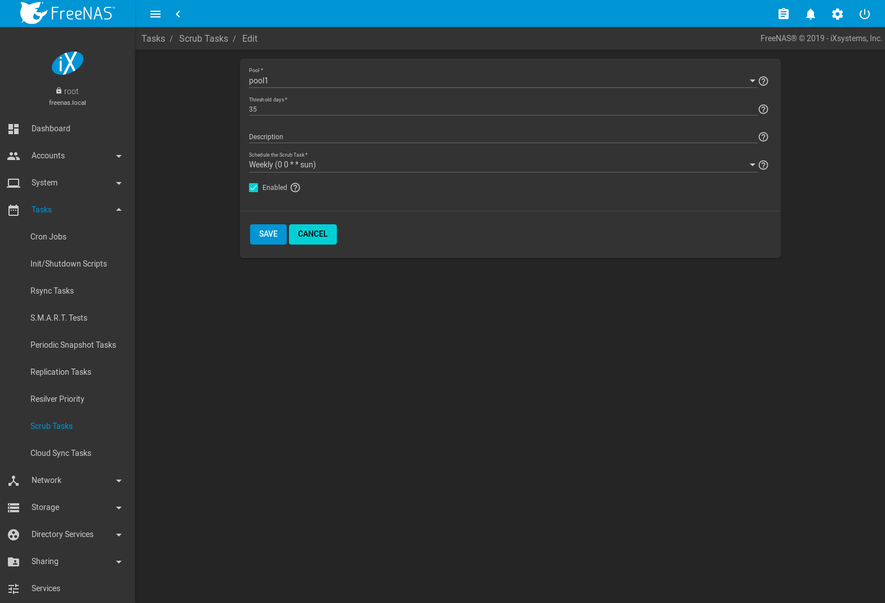Click the Directory Services icon

pos(14,535)
